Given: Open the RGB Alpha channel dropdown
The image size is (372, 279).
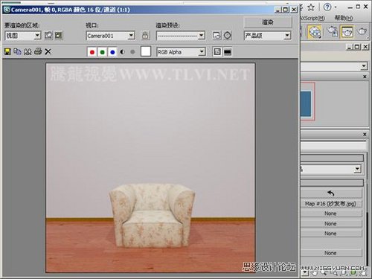Looking at the screenshot, I should pos(181,52).
